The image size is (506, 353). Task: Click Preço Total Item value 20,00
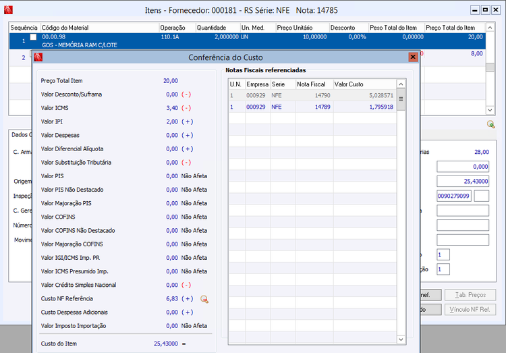[x=171, y=81]
